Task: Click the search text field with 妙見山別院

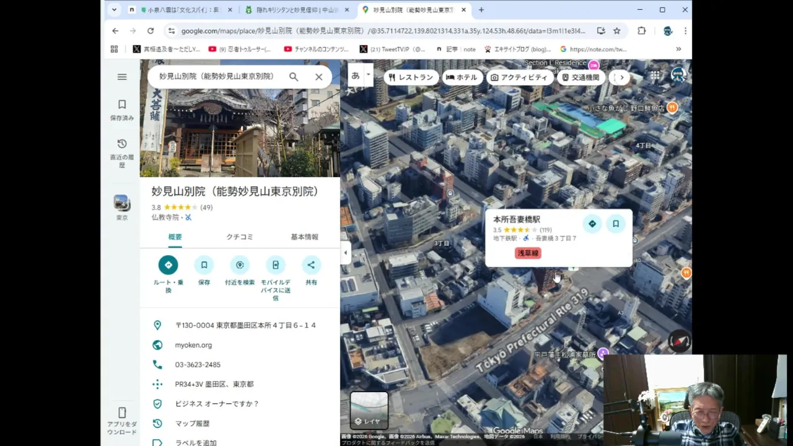Action: click(217, 77)
